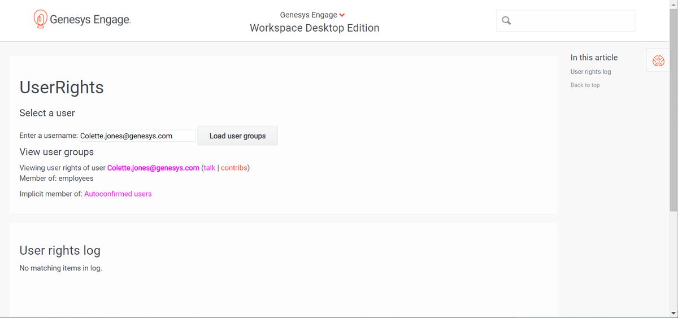The image size is (678, 318).
Task: Open the Autoconfirmed users link
Action: coord(118,194)
